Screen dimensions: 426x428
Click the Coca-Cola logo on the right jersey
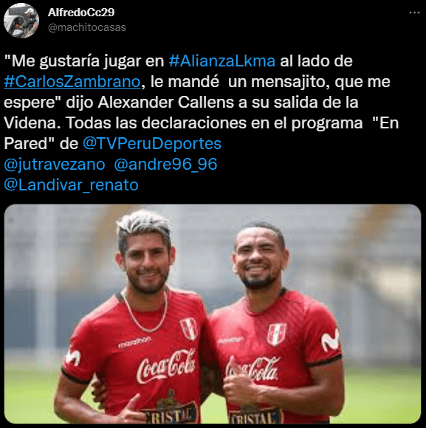pos(252,369)
